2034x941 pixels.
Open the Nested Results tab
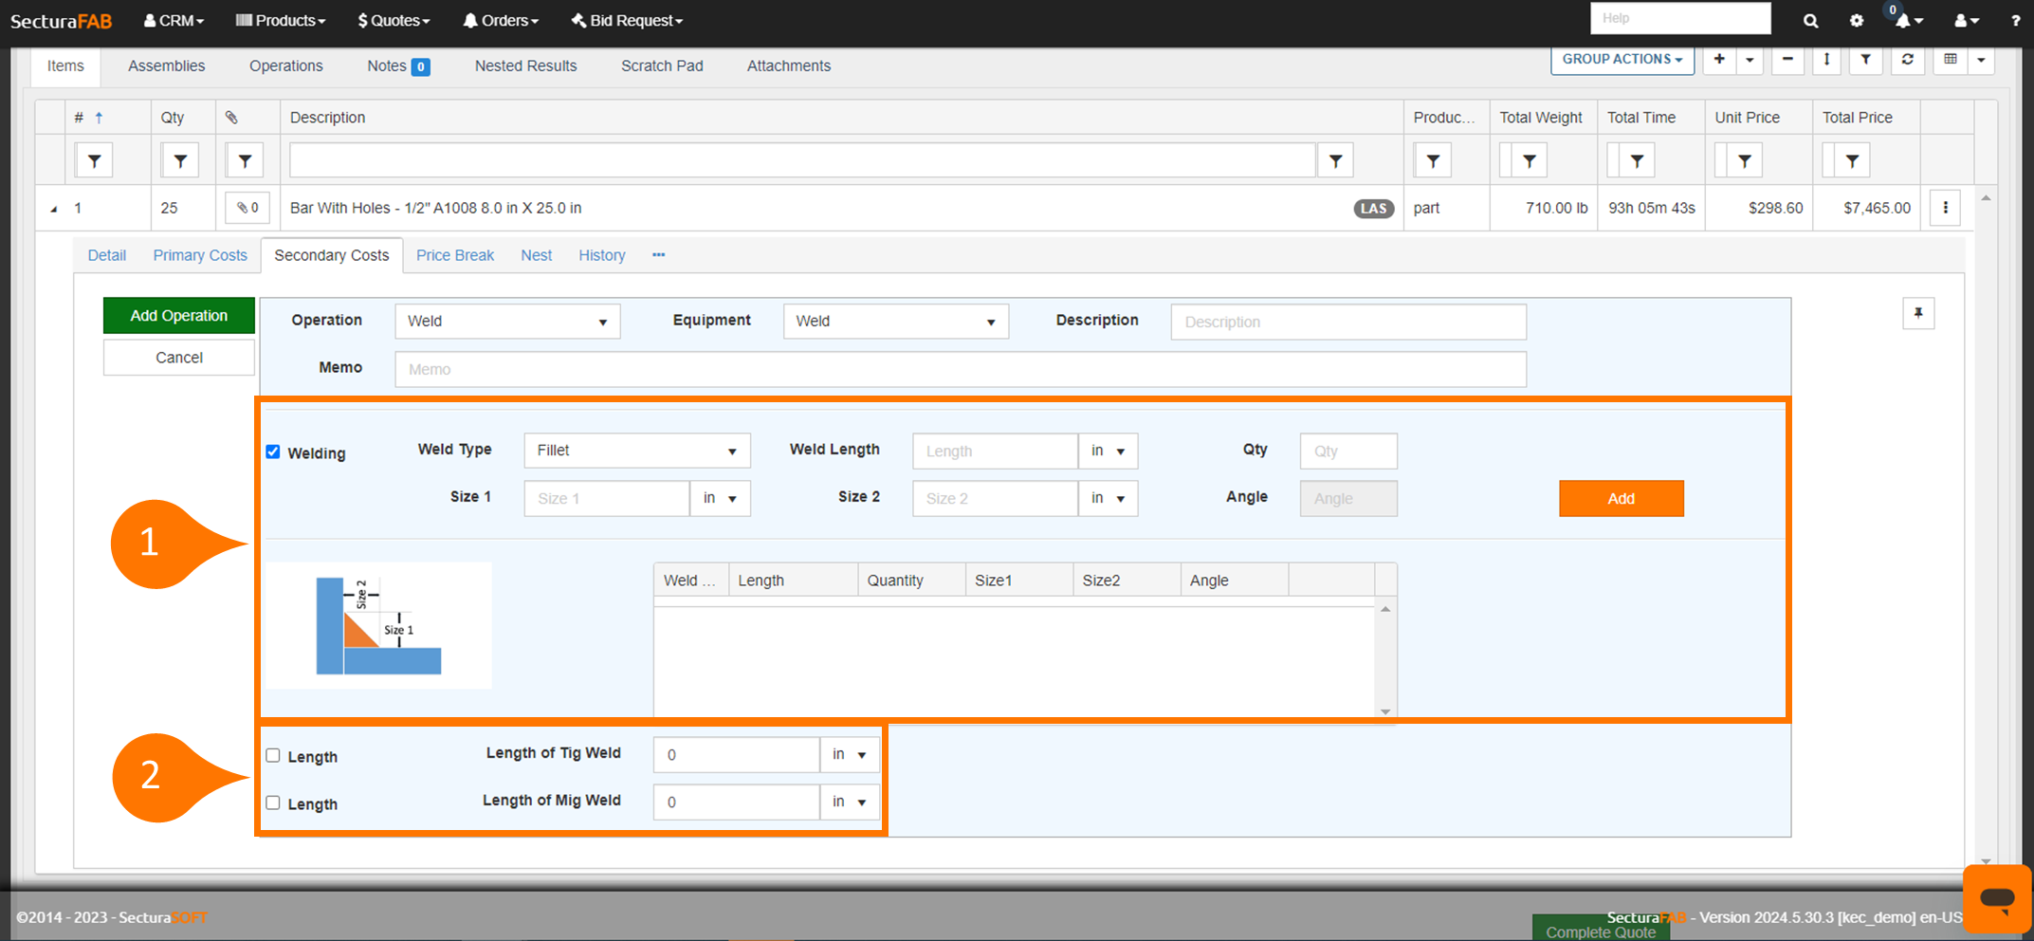point(525,66)
